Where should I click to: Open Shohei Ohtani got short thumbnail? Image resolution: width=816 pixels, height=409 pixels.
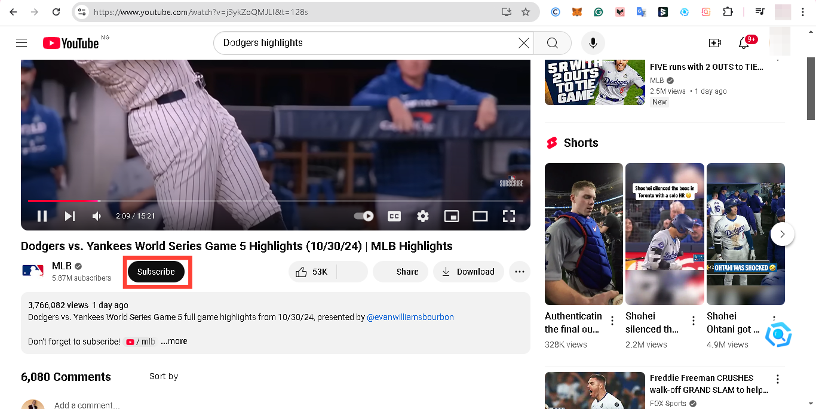click(746, 234)
